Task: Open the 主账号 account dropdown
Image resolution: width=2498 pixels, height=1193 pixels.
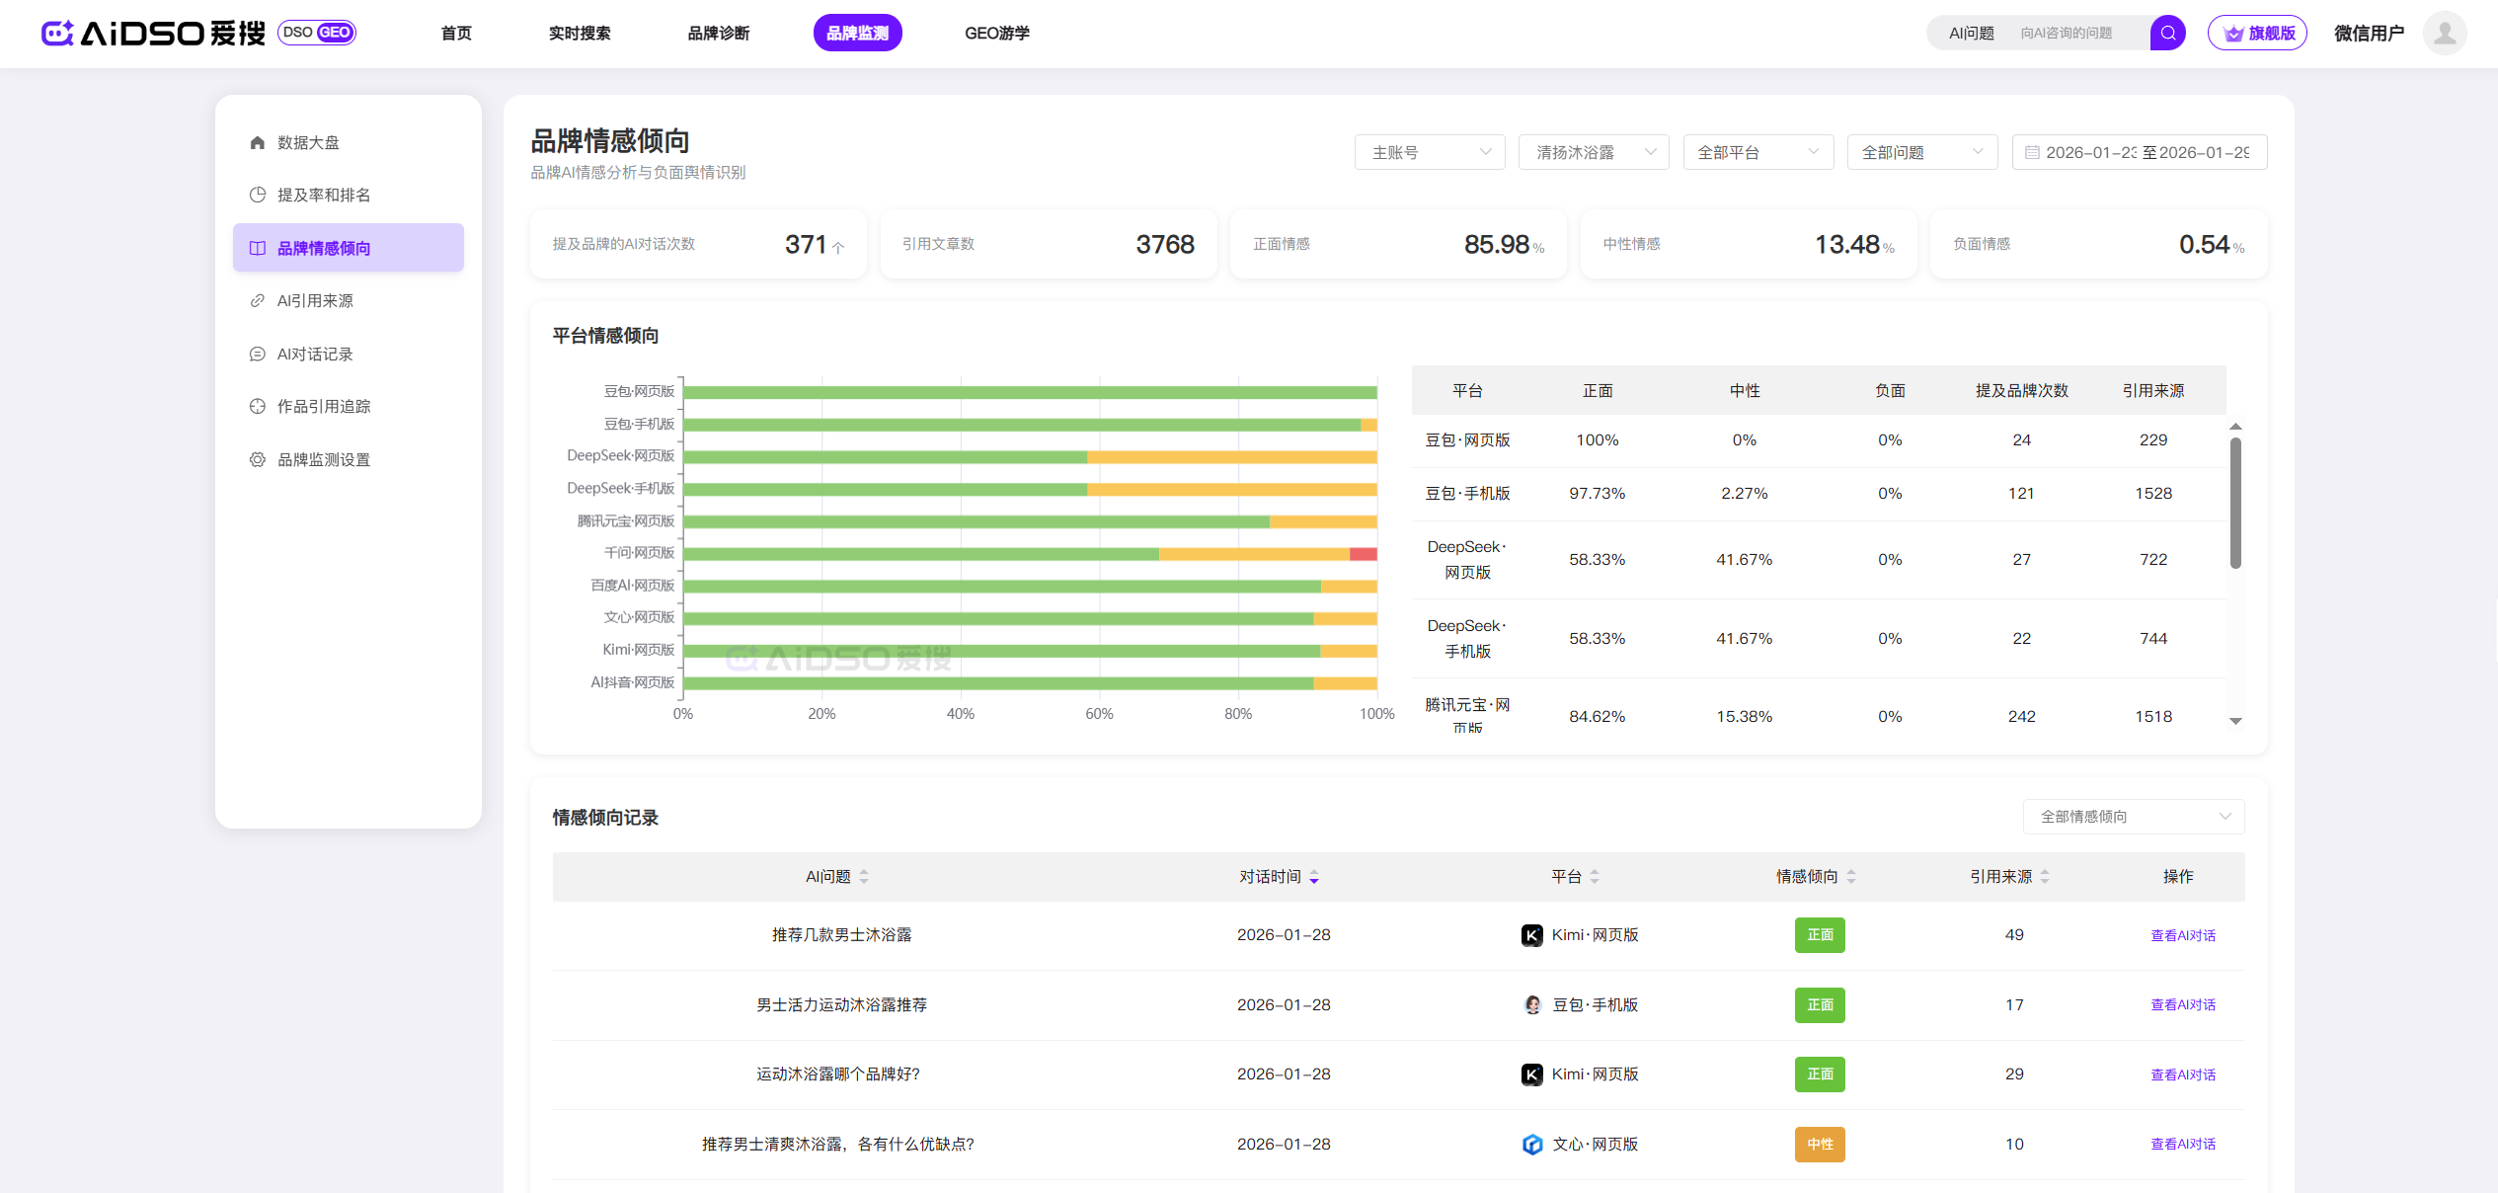Action: [x=1429, y=152]
